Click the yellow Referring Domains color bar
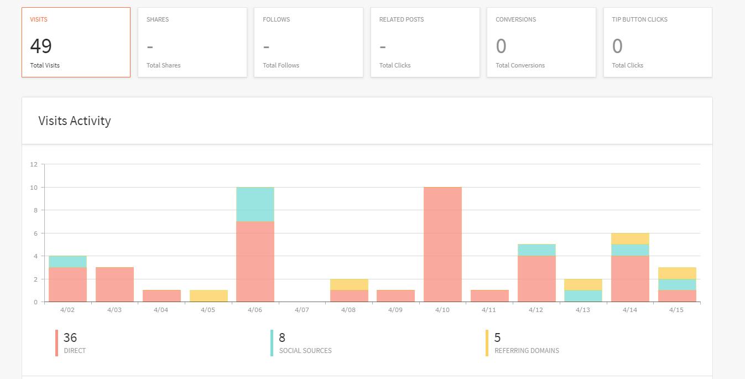Screen dimensions: 745x379 [x=487, y=343]
